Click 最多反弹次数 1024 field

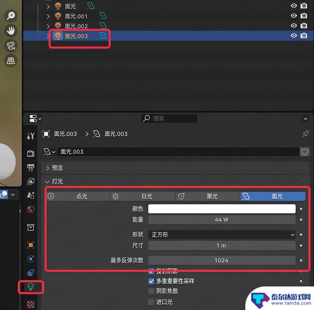(x=222, y=260)
